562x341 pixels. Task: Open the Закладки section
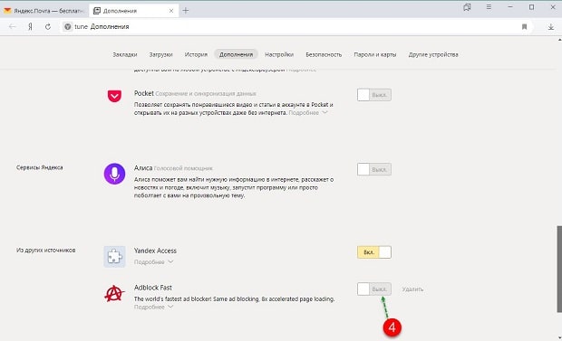point(125,54)
